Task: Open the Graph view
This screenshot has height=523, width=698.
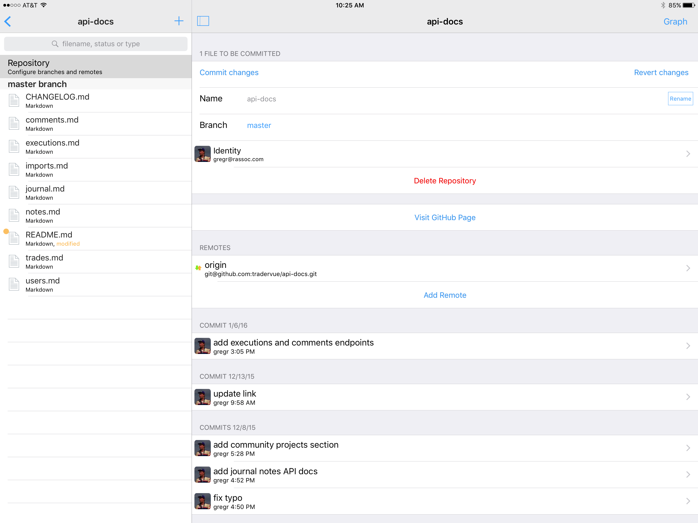Action: click(675, 21)
